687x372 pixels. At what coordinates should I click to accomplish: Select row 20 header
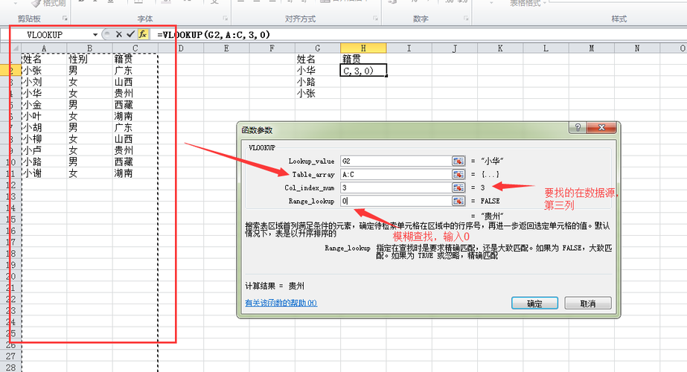pyautogui.click(x=10, y=276)
